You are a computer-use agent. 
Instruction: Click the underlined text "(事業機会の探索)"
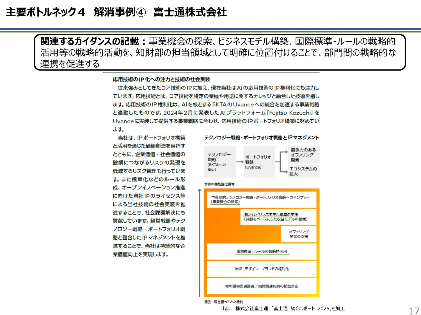click(x=225, y=202)
